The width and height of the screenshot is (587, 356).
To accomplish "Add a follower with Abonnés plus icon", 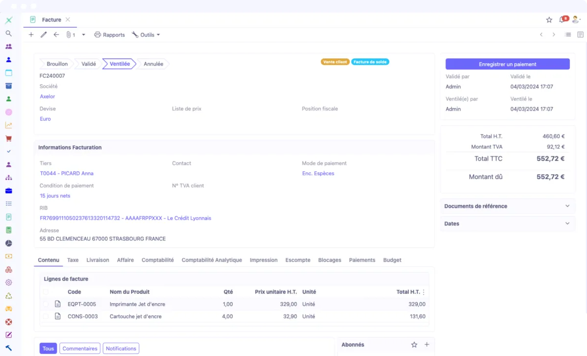I will 427,345.
